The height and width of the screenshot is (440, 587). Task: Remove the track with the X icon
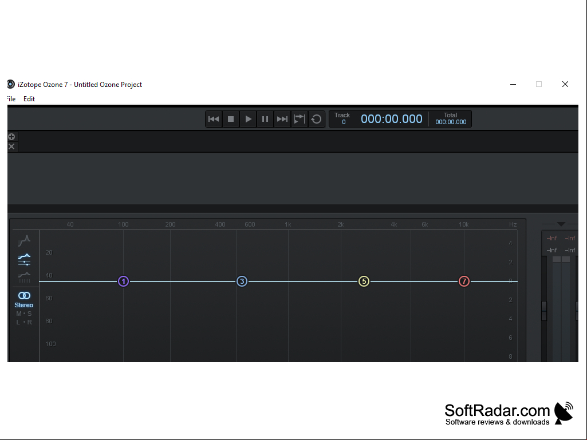click(x=11, y=146)
